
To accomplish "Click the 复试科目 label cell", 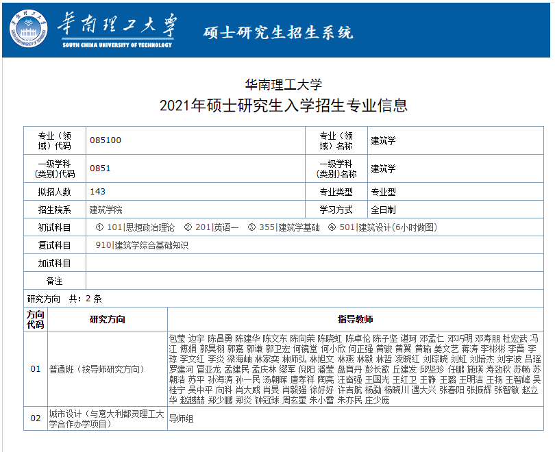I will click(x=55, y=245).
